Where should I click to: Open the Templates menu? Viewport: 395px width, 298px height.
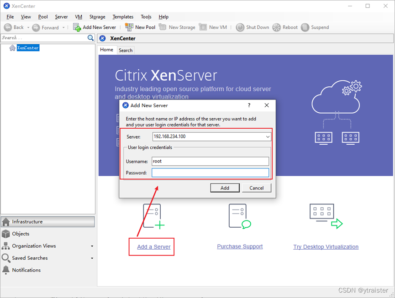coord(123,16)
